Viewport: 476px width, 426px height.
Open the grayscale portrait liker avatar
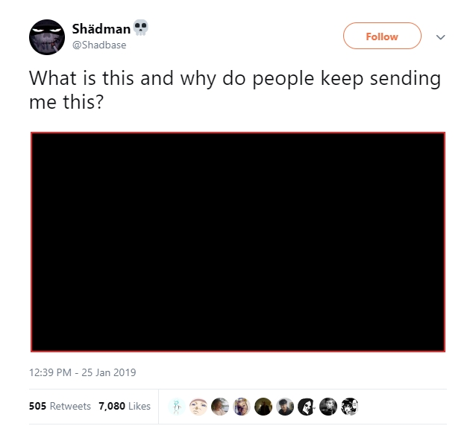328,407
